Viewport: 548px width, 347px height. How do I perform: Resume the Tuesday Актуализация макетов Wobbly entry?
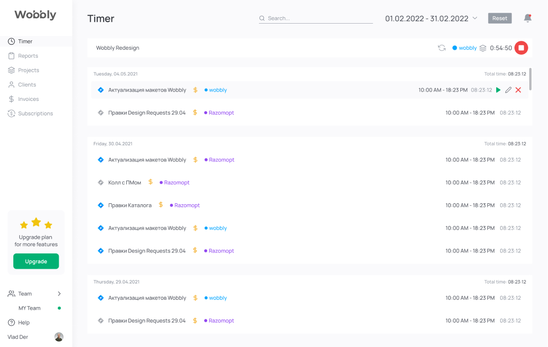[498, 90]
